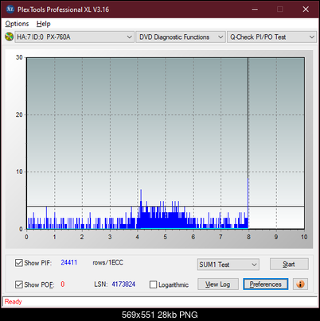Click the Ready status text
This screenshot has height=321, width=320.
pyautogui.click(x=13, y=301)
